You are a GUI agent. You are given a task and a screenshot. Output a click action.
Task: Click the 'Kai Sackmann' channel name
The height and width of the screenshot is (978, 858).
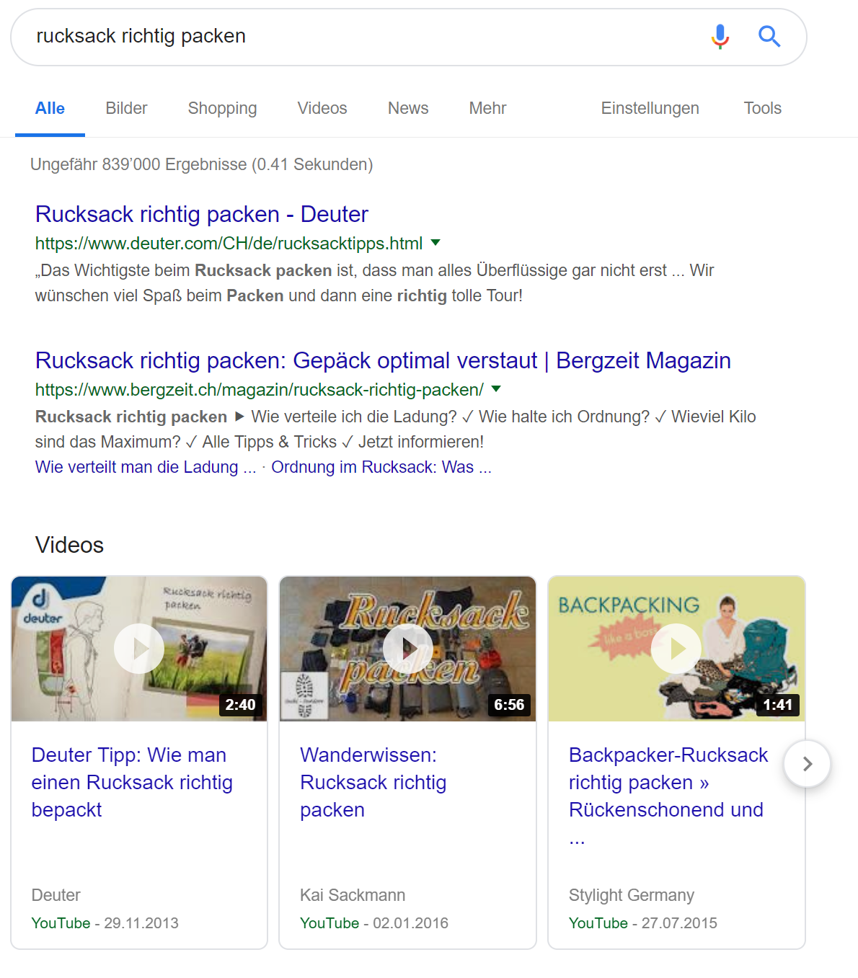353,895
